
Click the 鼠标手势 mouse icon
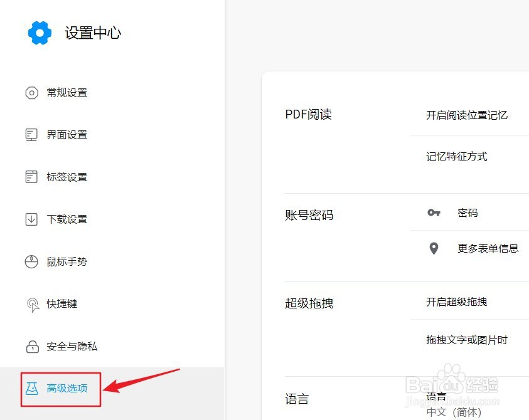(31, 261)
